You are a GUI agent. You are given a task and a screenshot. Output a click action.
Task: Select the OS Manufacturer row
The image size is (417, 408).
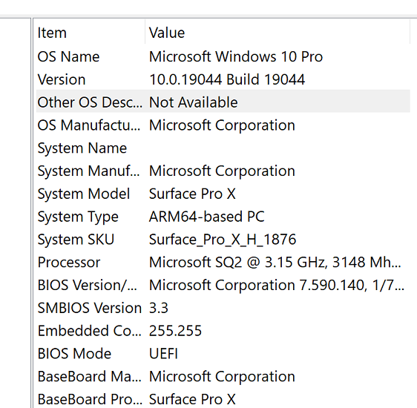tap(223, 125)
